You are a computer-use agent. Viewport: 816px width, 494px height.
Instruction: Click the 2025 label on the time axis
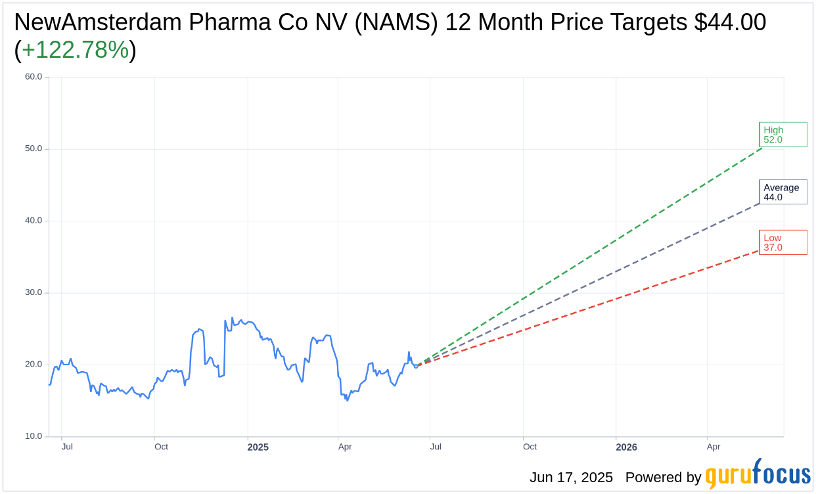click(x=258, y=447)
